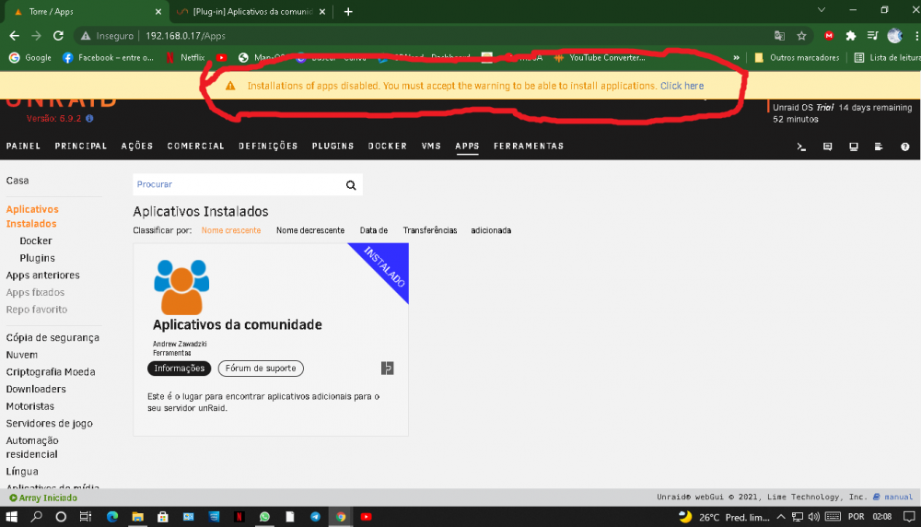Open Downloaders category
Screen dimensions: 921x527
click(x=36, y=389)
